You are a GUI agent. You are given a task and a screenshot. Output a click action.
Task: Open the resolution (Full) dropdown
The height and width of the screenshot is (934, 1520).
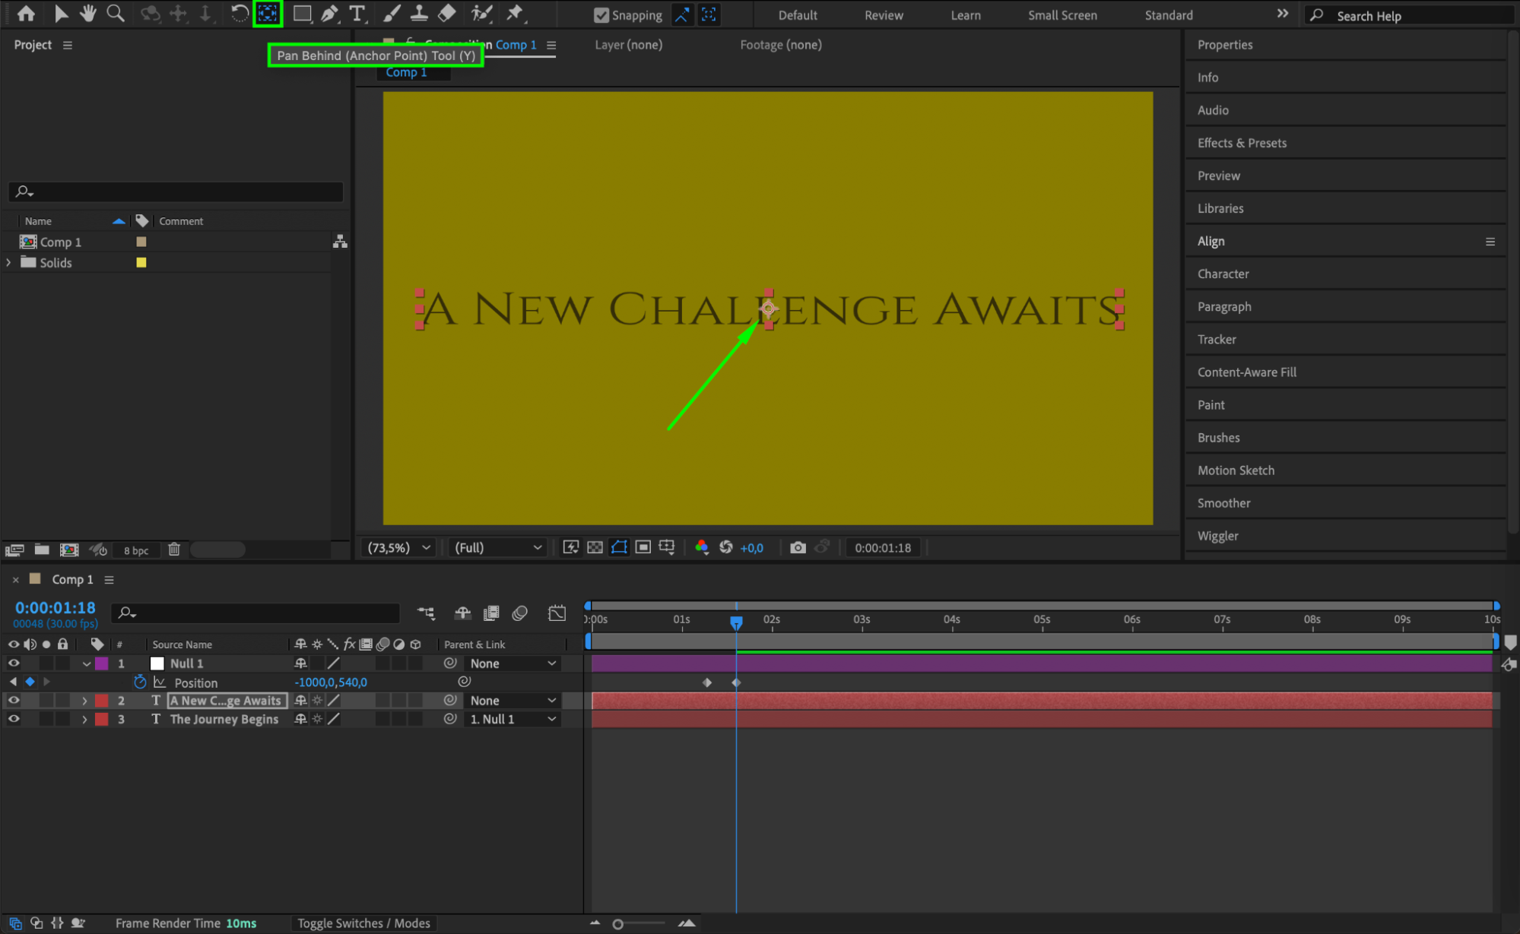498,547
